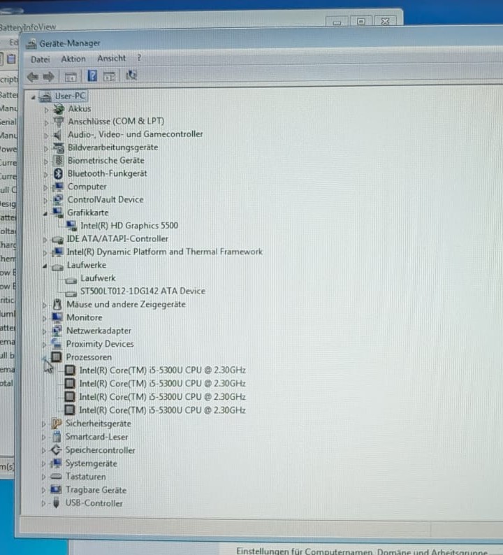The image size is (503, 555).
Task: Click the scan for hardware changes icon
Action: point(131,75)
